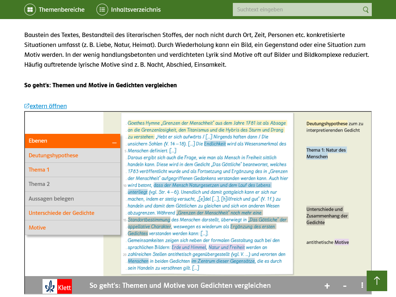The height and width of the screenshot is (297, 396).
Task: Click the Thema 1: Natur des Menschen note
Action: tap(326, 153)
